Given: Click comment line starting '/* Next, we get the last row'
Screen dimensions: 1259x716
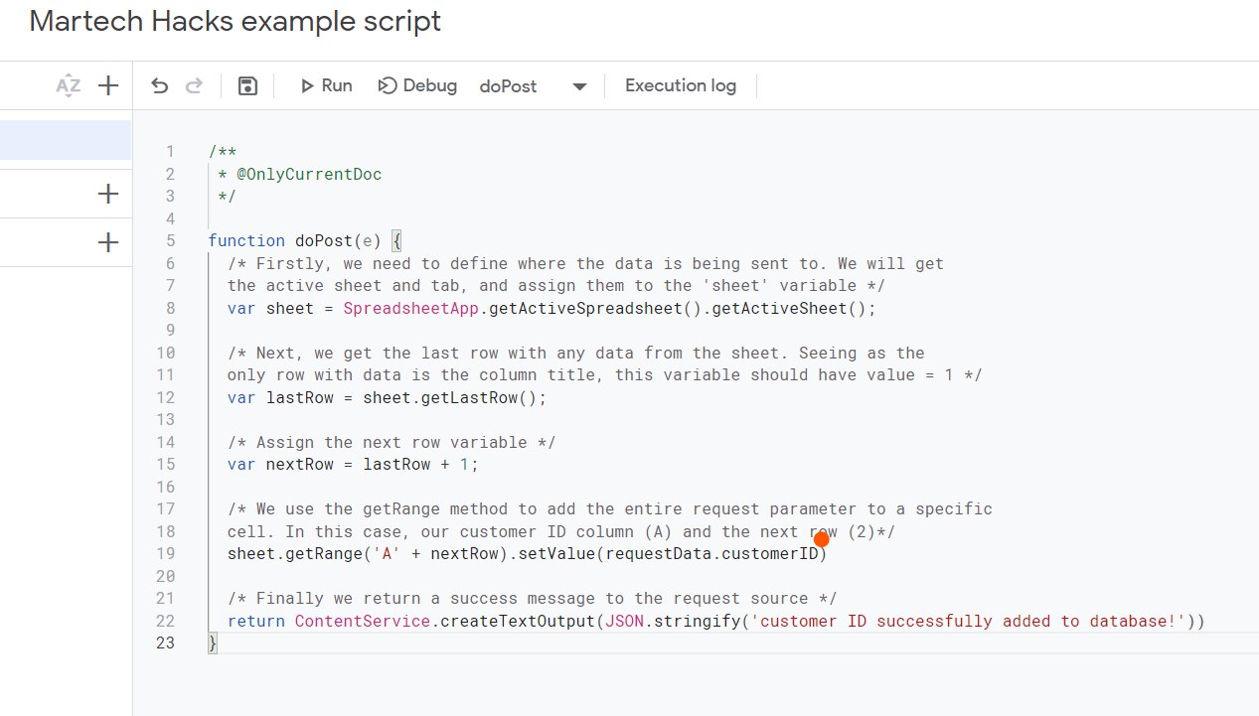Looking at the screenshot, I should pyautogui.click(x=575, y=353).
